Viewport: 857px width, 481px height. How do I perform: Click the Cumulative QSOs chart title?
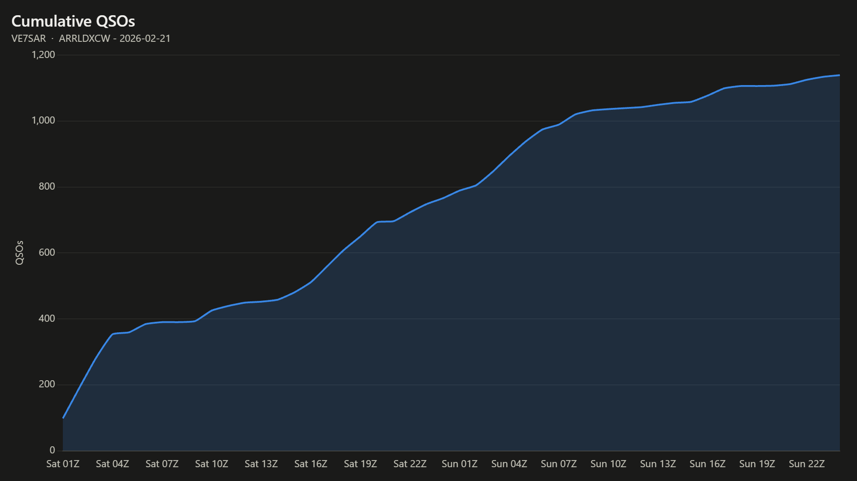[73, 21]
